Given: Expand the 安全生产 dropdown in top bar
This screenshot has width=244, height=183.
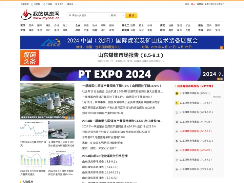Looking at the screenshot, I should click(60, 4).
